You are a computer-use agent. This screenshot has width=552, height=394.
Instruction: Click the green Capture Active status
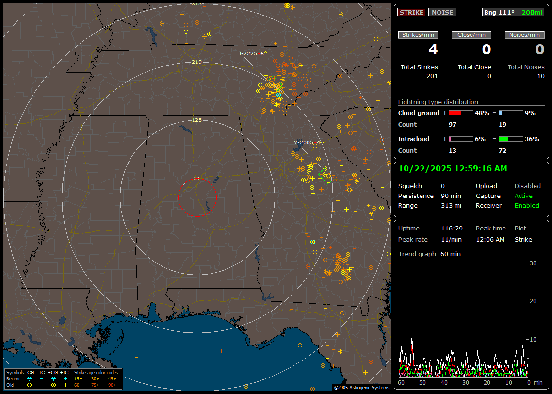523,196
